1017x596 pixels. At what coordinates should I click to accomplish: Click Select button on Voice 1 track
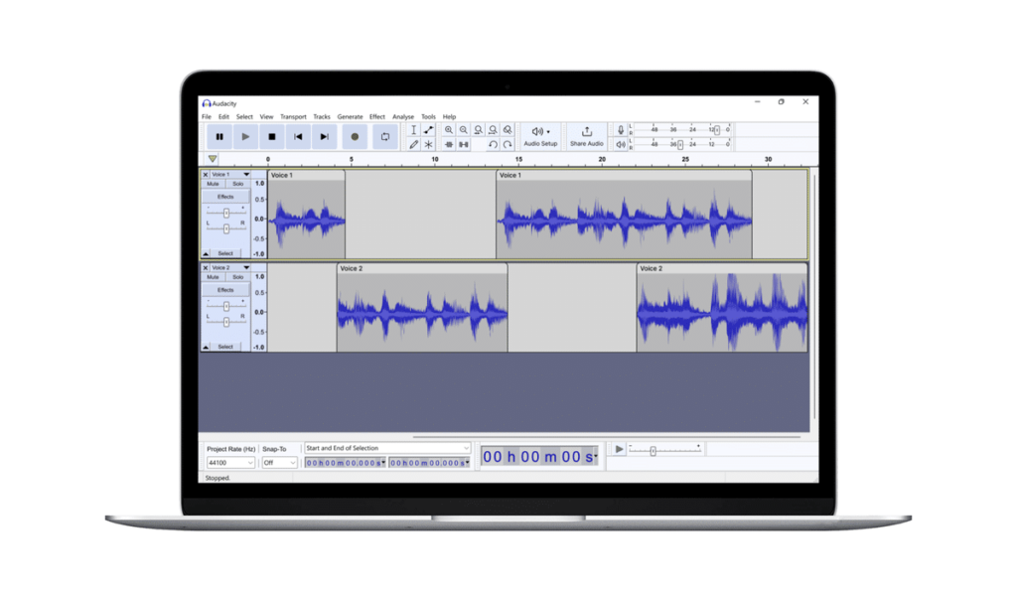(225, 253)
